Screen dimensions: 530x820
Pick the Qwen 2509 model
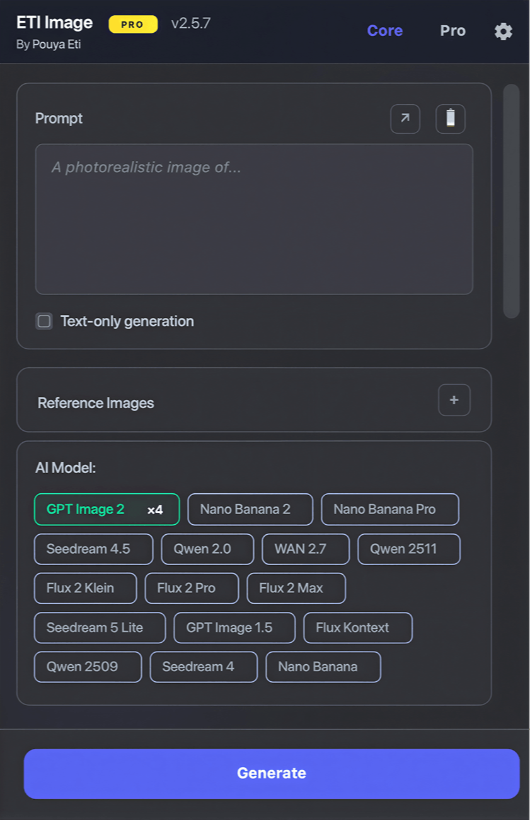tap(88, 667)
